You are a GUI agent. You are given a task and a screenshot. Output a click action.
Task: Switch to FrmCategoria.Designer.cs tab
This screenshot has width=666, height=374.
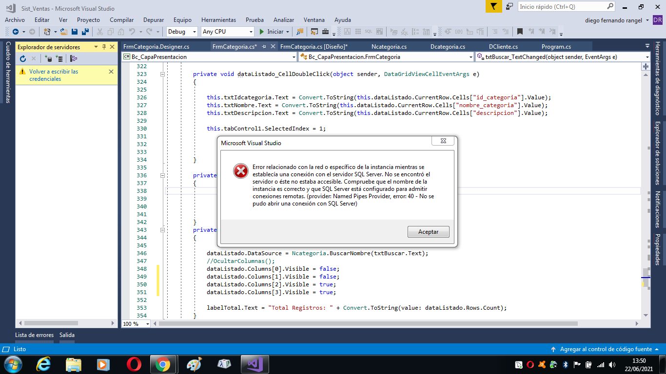[x=156, y=47]
